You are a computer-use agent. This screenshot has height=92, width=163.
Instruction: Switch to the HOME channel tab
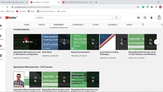pos(26,25)
